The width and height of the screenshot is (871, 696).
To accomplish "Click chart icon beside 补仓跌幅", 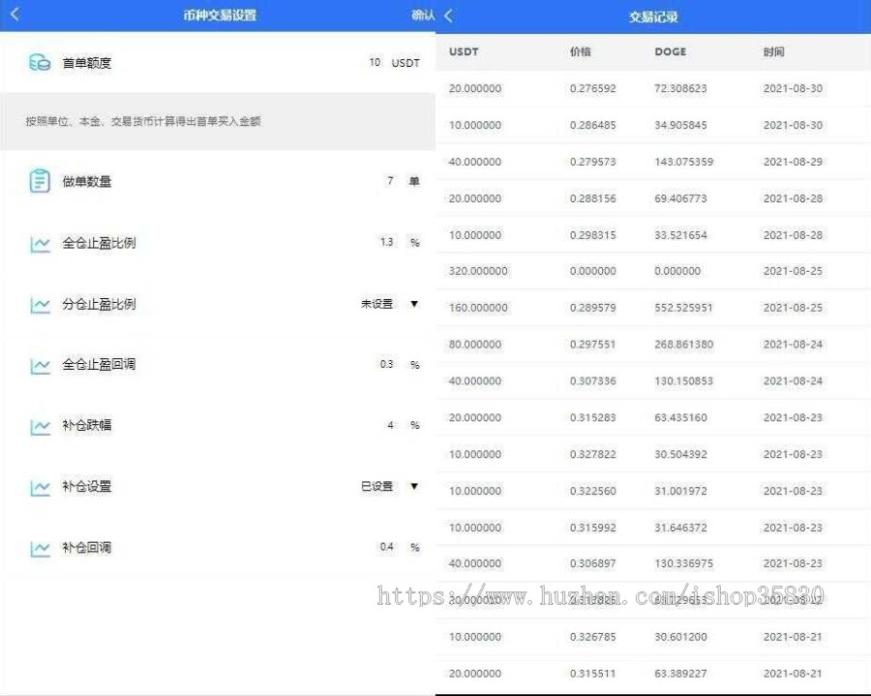I will 40,426.
